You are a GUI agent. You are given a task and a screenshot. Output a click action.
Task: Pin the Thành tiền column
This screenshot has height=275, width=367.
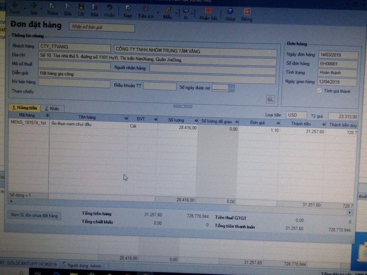[324, 124]
